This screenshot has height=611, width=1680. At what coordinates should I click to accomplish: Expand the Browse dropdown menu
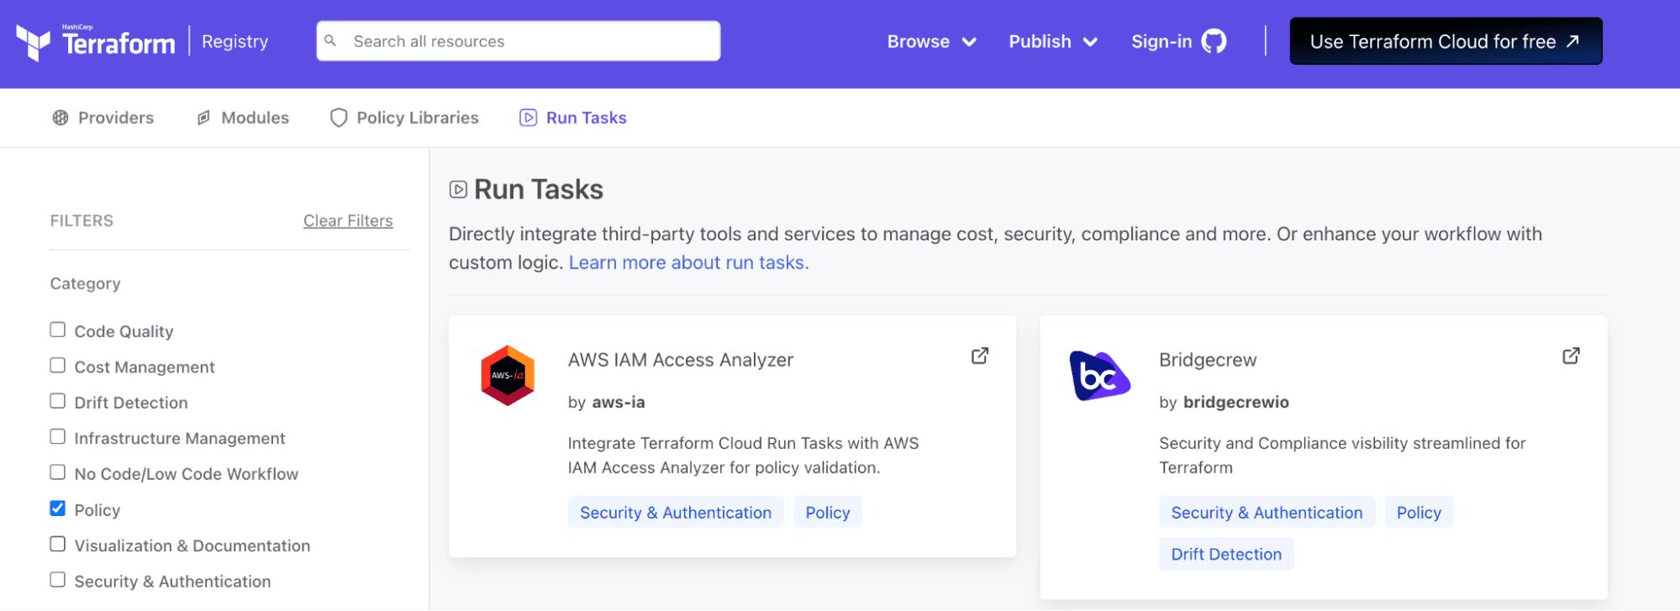tap(931, 41)
